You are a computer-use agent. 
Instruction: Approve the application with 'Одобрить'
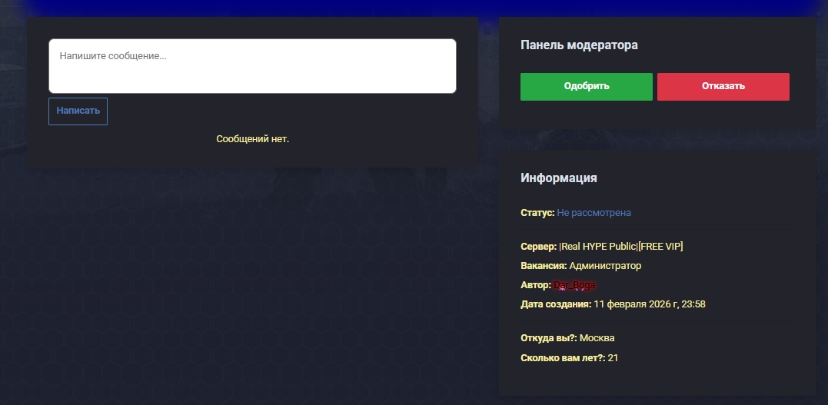click(x=586, y=86)
